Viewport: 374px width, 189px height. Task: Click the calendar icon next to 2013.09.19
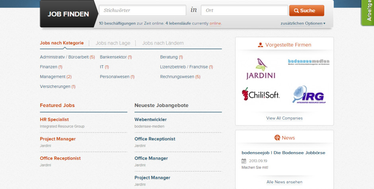tap(244, 161)
